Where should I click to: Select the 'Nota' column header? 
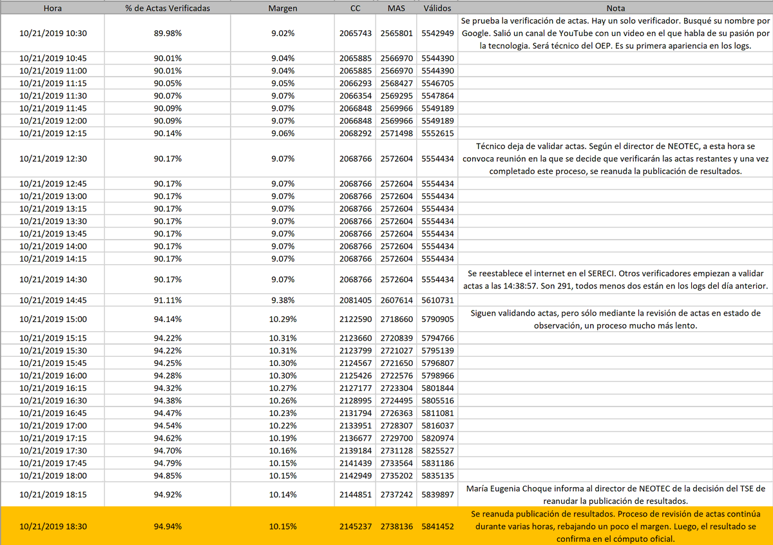615,8
